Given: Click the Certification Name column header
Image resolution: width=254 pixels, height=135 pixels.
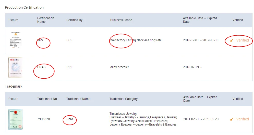Looking at the screenshot, I should click(x=46, y=20).
